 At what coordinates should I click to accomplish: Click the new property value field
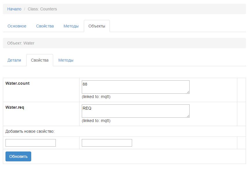107,143
